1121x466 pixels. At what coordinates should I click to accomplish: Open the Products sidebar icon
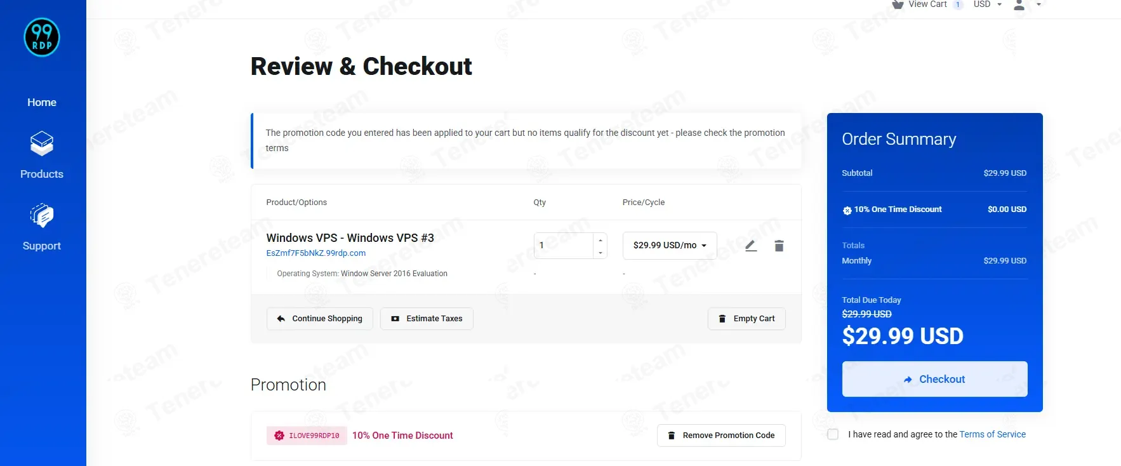point(42,143)
